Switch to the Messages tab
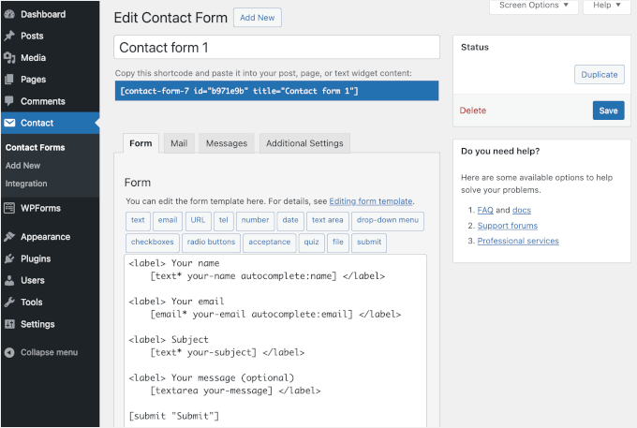Screen dimensions: 637x428 (227, 143)
